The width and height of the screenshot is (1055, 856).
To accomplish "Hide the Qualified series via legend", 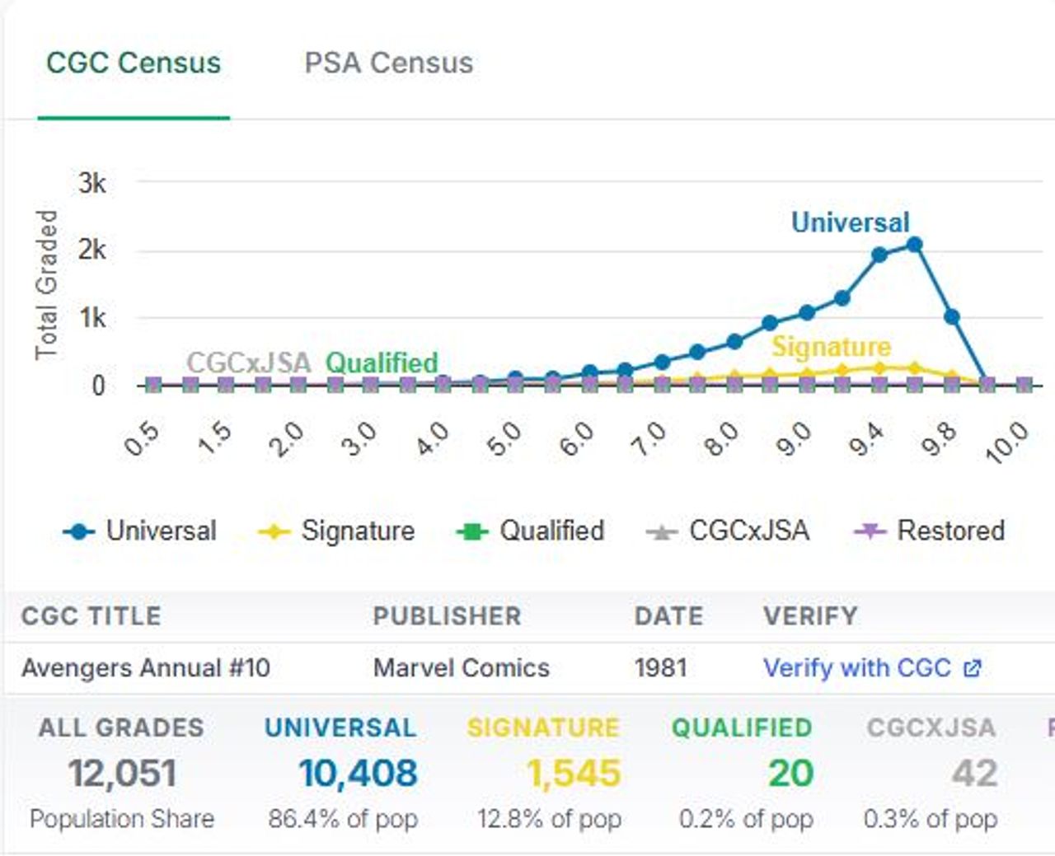I will pos(551,531).
